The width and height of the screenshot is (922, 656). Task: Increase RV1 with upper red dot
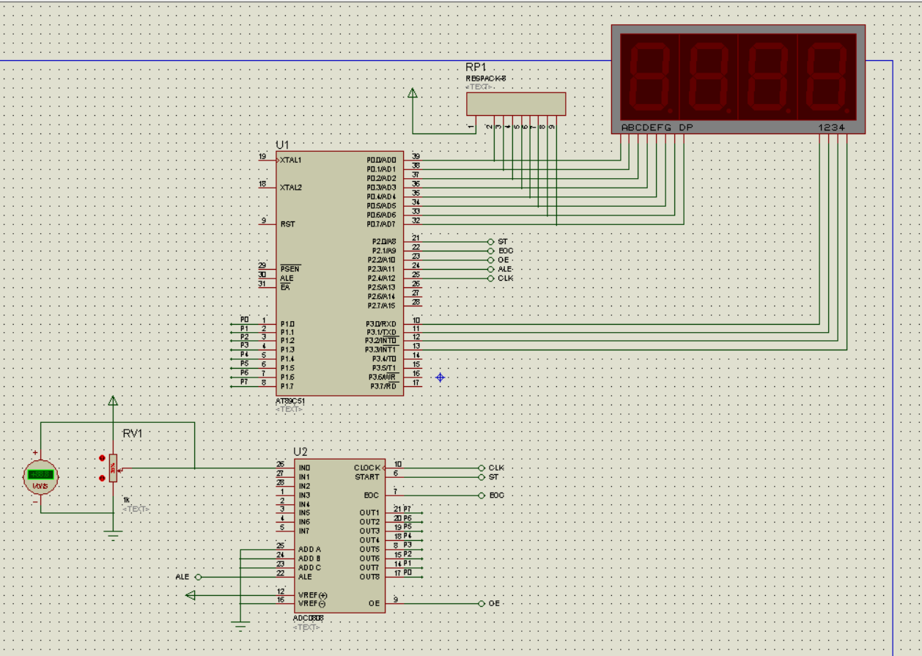pos(101,459)
